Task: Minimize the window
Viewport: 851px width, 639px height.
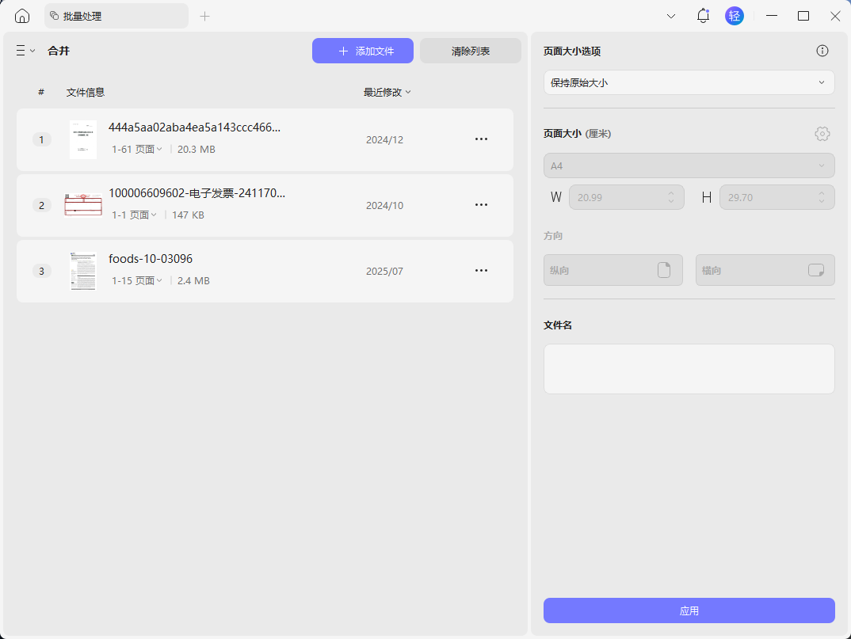Action: (x=772, y=17)
